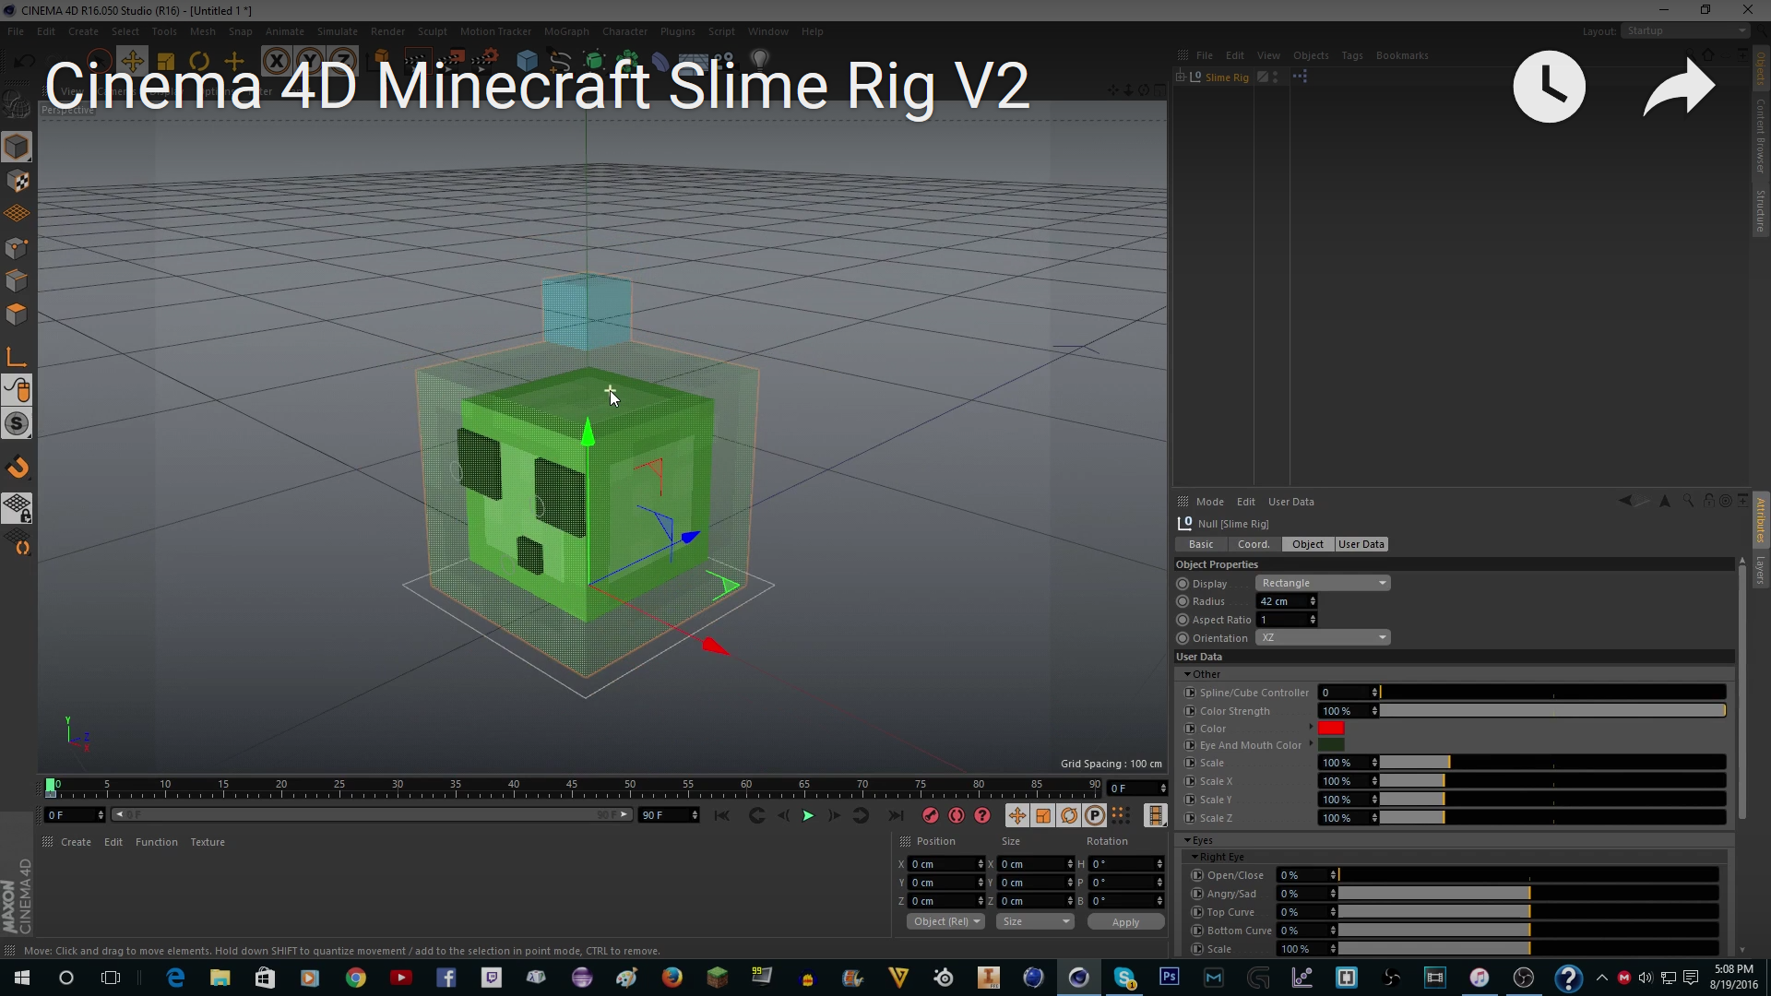Select the Texture mode checkered cube icon
The image size is (1771, 996).
click(x=17, y=181)
